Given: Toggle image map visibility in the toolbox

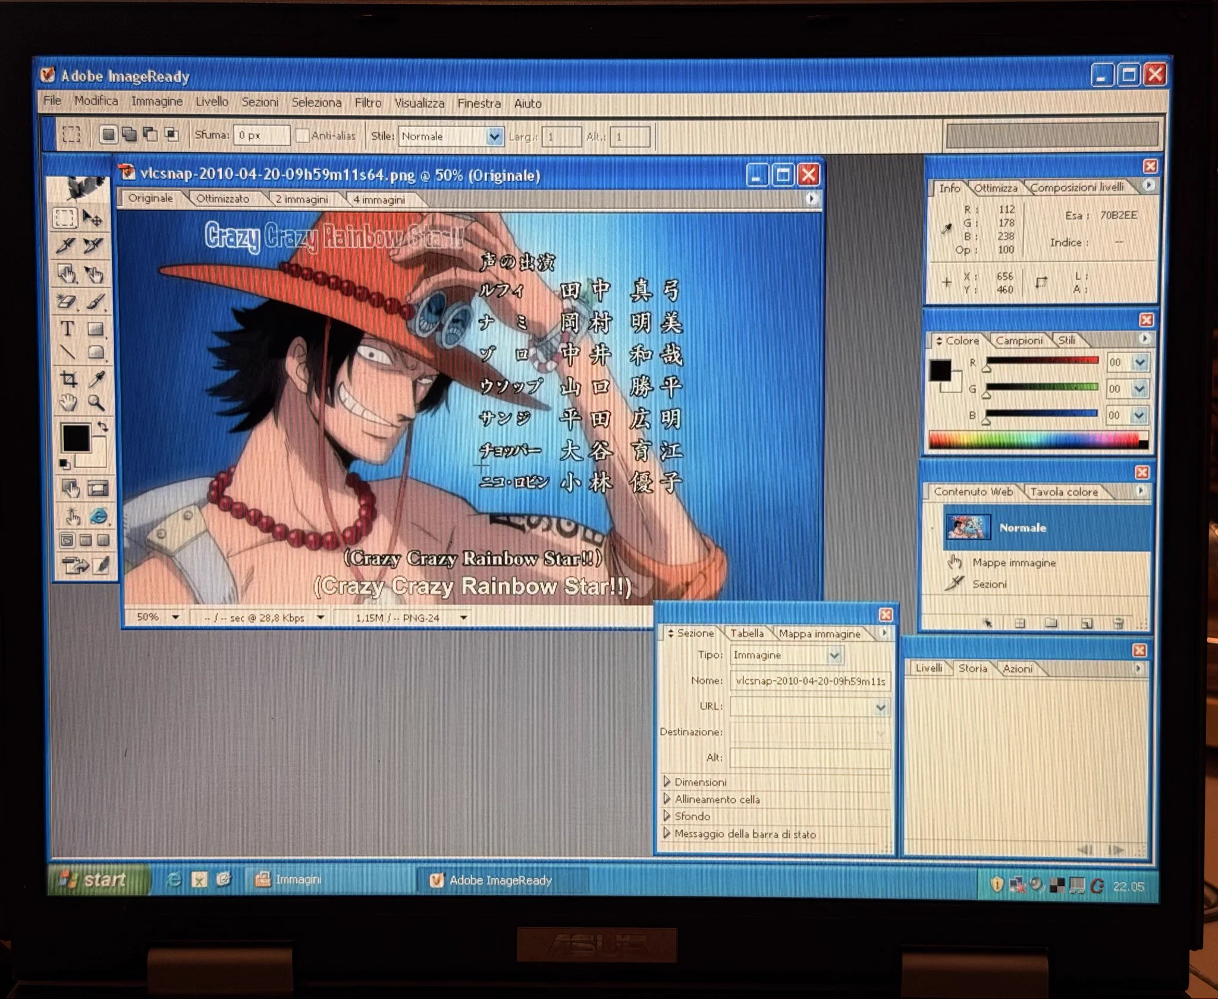Looking at the screenshot, I should tap(71, 489).
